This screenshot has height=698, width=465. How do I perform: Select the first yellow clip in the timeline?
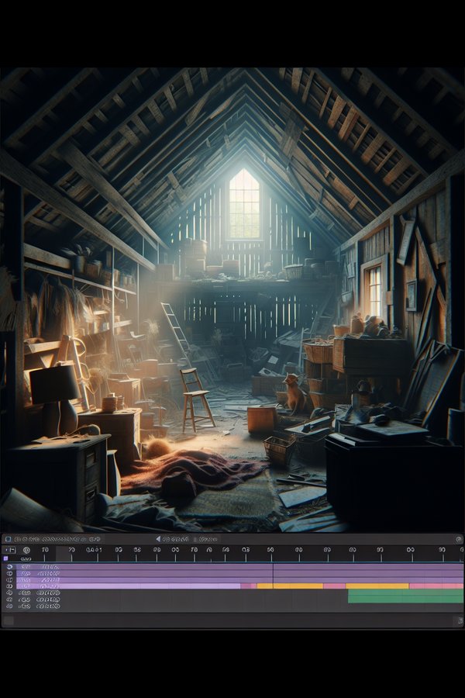pyautogui.click(x=290, y=586)
